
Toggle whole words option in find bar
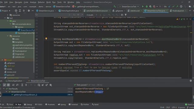(x=78, y=15)
